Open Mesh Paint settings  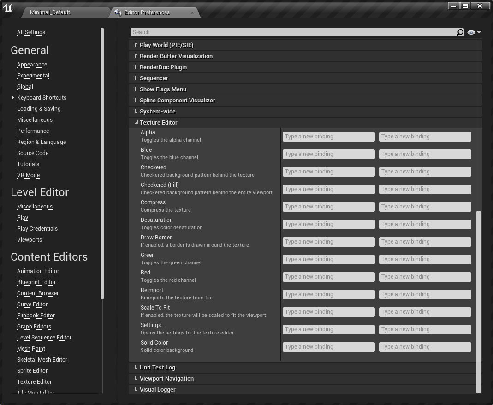[31, 348]
